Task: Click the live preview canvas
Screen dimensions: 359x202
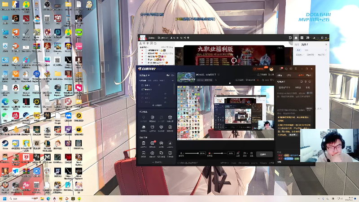Action: (x=226, y=113)
